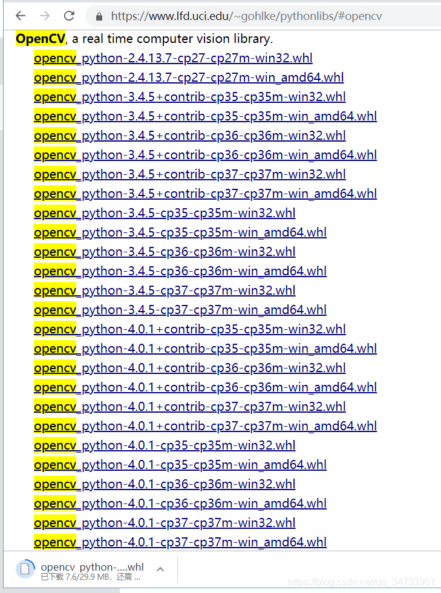Download opencv_python-2.4.13.7-cp27-cp27m-win_amd64.whl
The image size is (441, 593).
click(189, 77)
